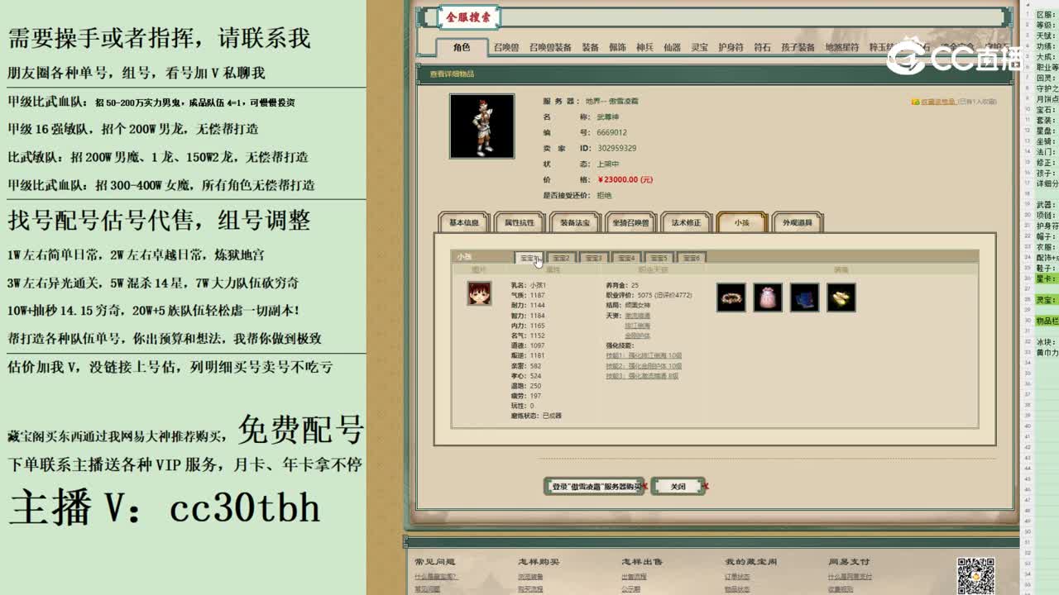Screen dimensions: 1059x595
Task: Open the 技能3 enhanced skill link
Action: pyautogui.click(x=642, y=375)
